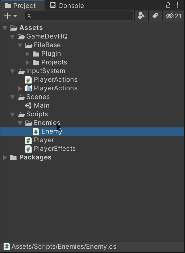185x253 pixels.
Task: Expand the Plugin folder arrow
Action: coord(28,54)
